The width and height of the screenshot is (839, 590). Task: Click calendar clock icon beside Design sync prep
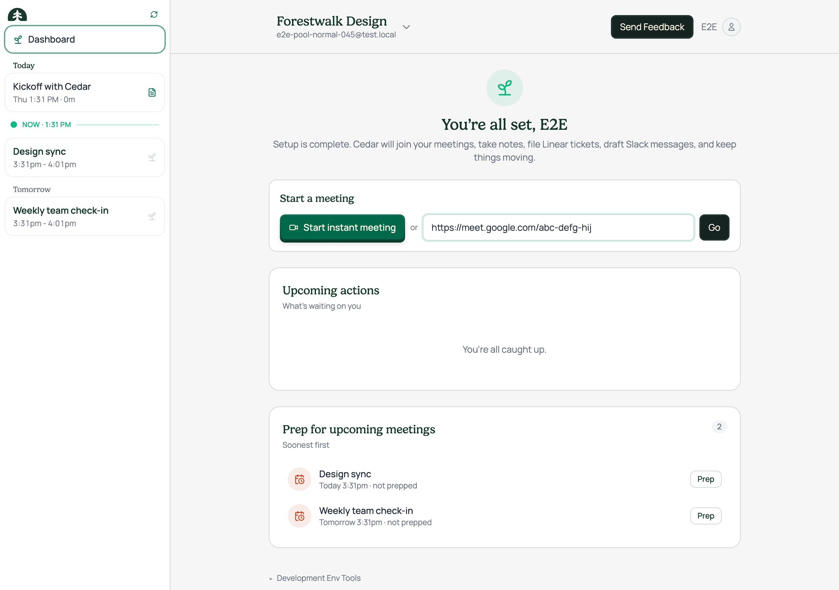point(299,479)
